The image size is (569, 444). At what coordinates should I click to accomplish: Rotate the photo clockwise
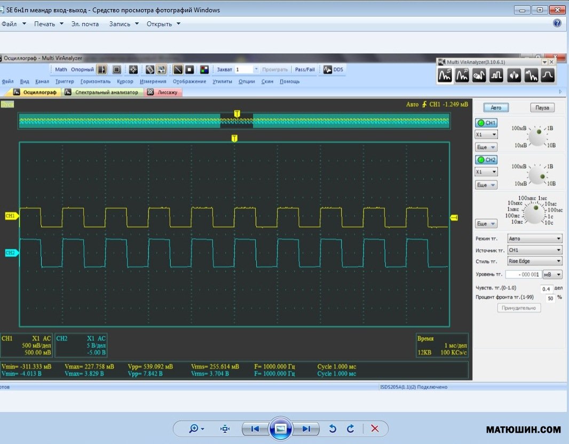[351, 429]
